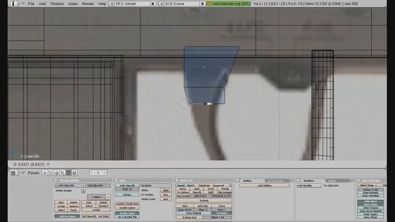Collapse the Link and Materials panel
Screen dimensions: 395x222
click(56, 181)
